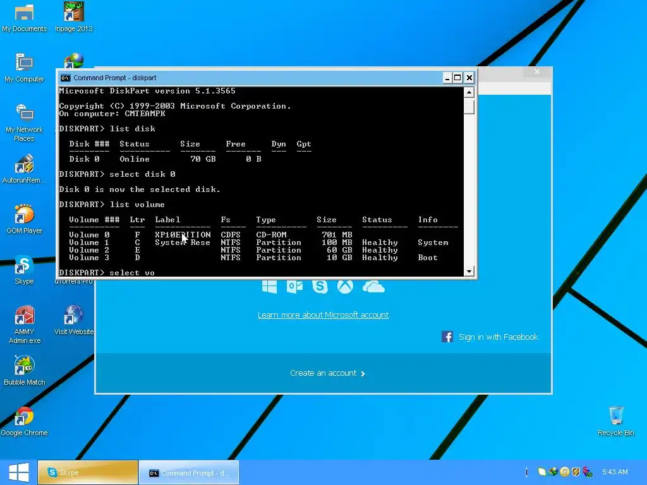
Task: Click the console scrollbar up arrow
Action: [x=469, y=92]
